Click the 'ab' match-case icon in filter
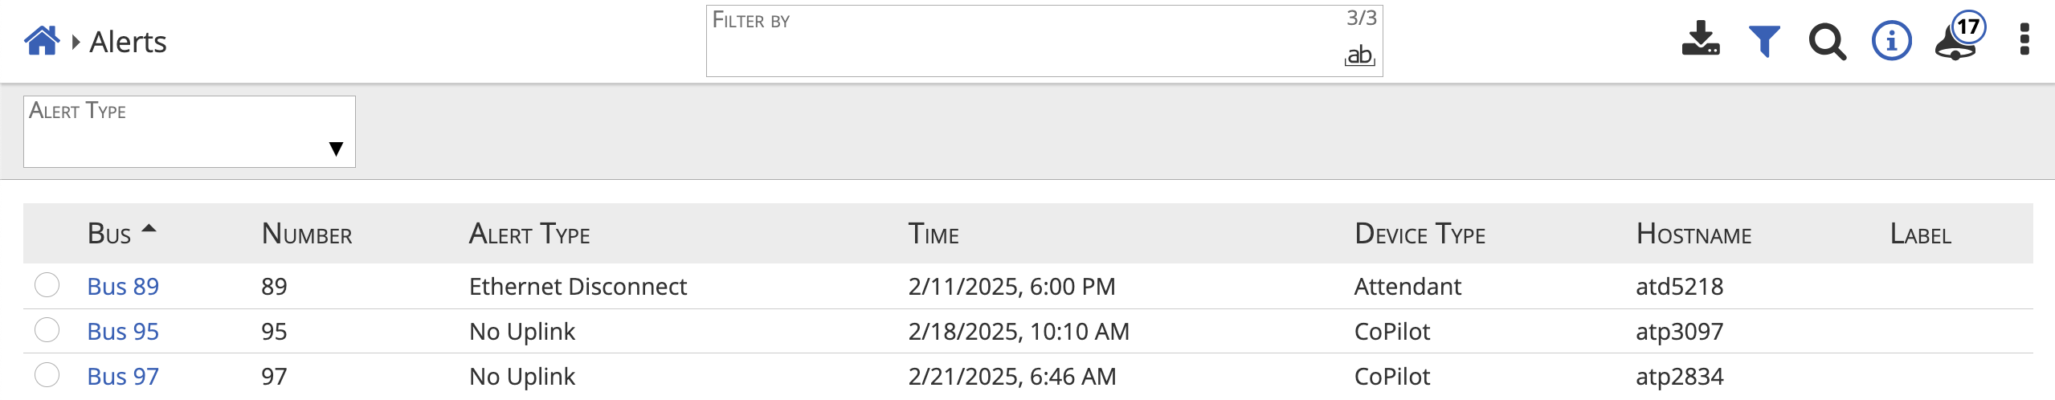This screenshot has height=400, width=2055. pyautogui.click(x=1359, y=55)
